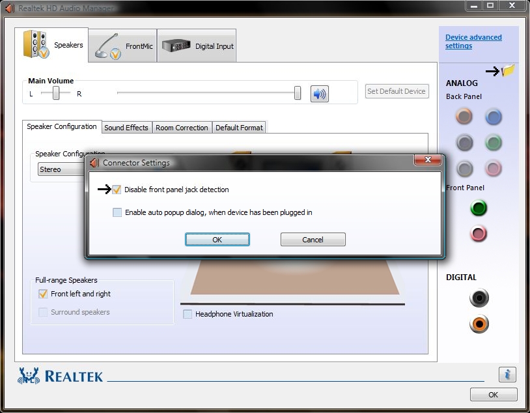
Task: Toggle the Surround speakers checkbox
Action: tap(43, 312)
